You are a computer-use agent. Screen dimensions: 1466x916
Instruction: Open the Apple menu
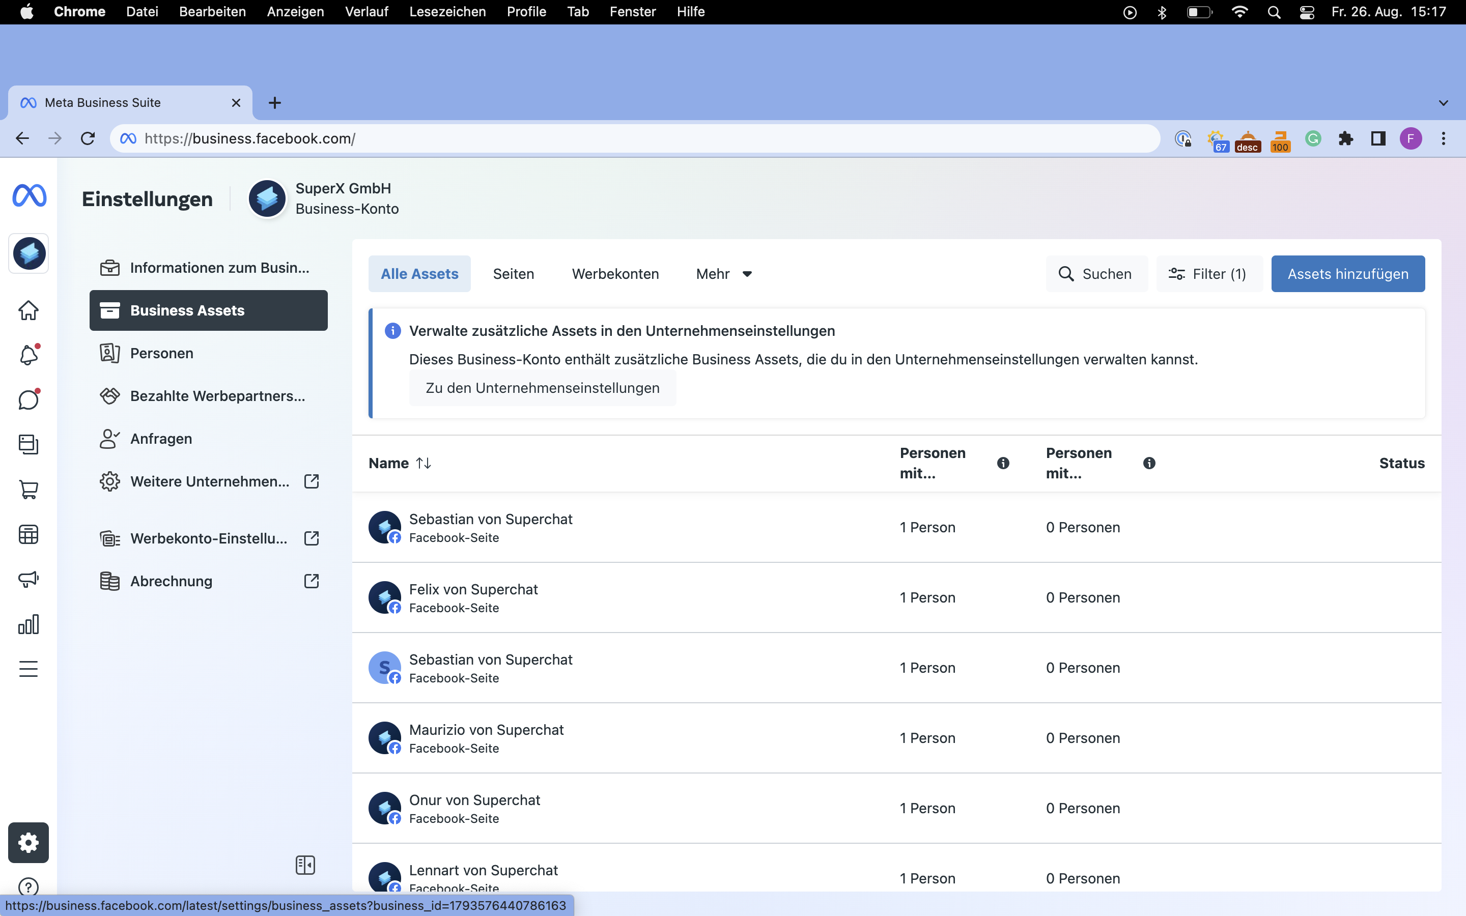tap(26, 12)
